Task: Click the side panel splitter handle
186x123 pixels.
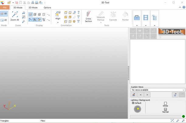Action: (129, 73)
